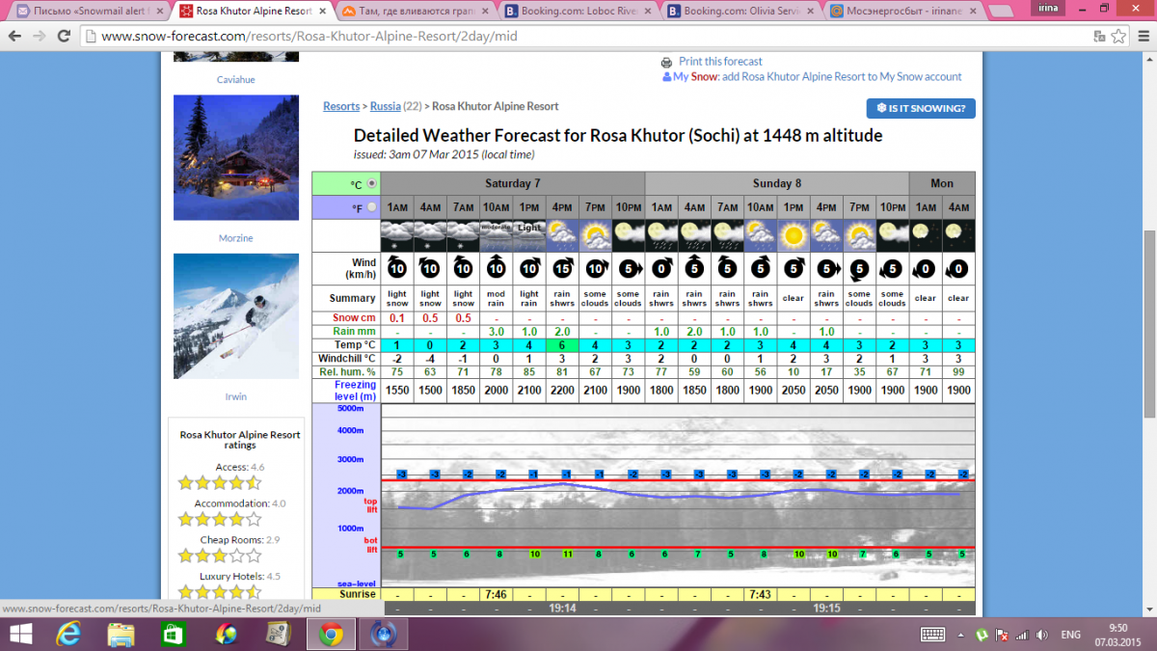
Task: Open Chrome menu hamburger icon
Action: (1143, 37)
